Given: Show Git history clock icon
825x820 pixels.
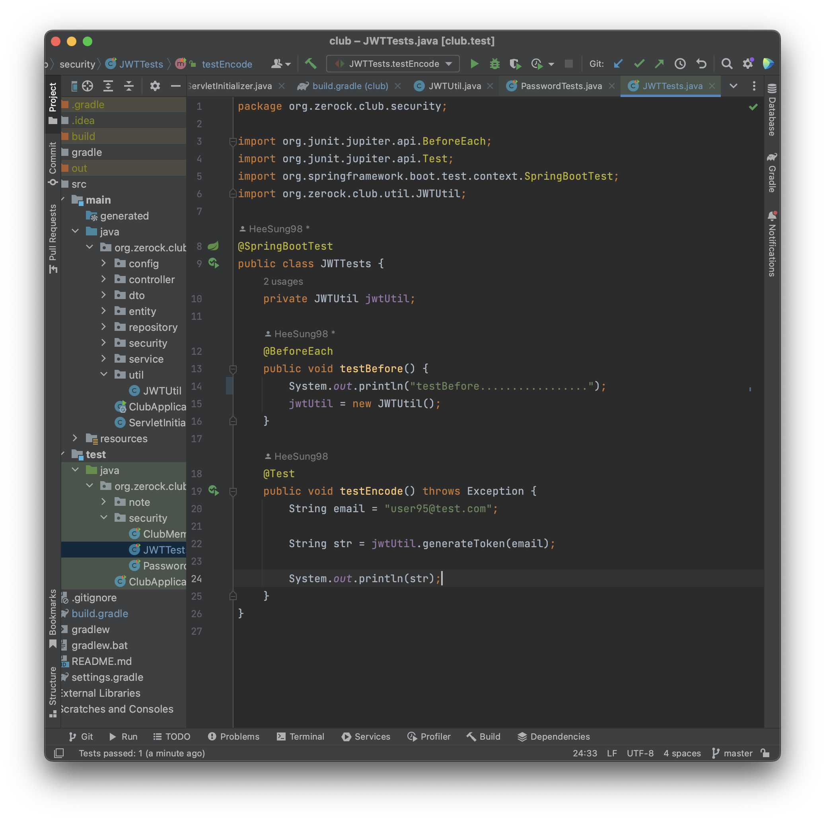Looking at the screenshot, I should point(680,64).
